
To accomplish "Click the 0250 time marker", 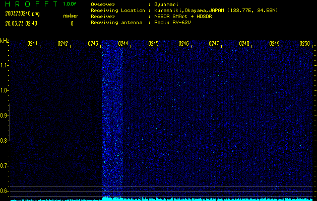I will [305, 44].
